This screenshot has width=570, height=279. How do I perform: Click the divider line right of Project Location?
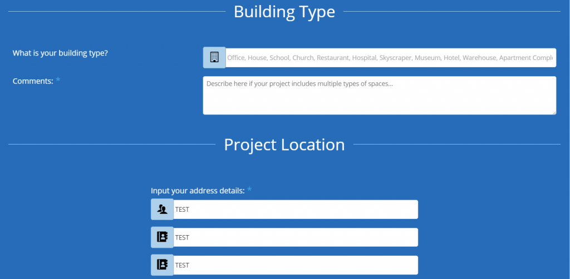pos(456,144)
